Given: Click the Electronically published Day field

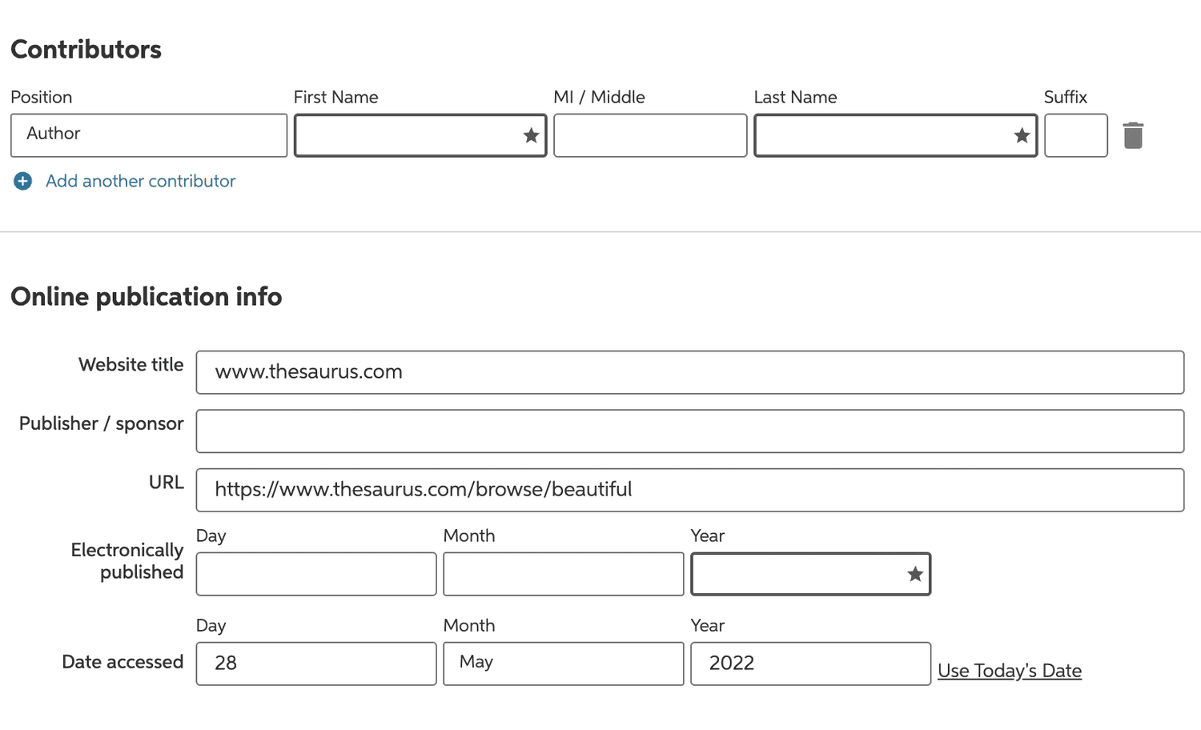Looking at the screenshot, I should [x=316, y=574].
